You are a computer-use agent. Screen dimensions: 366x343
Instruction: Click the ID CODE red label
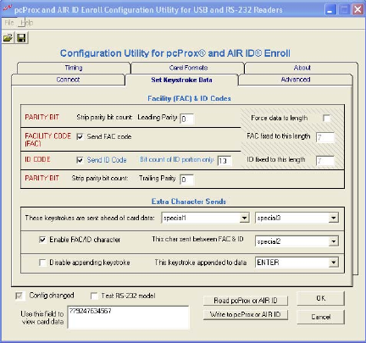pos(37,159)
